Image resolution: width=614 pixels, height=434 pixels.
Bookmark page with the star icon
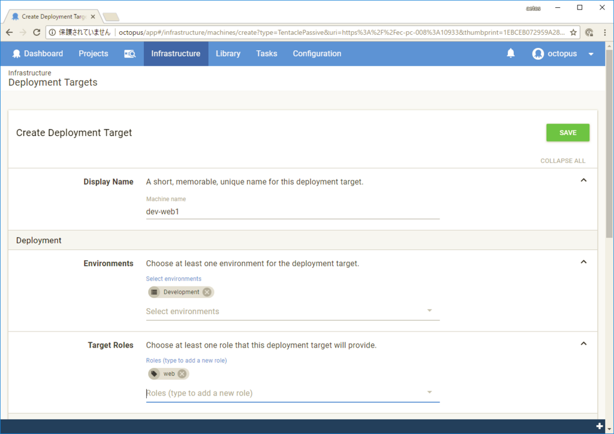[573, 32]
